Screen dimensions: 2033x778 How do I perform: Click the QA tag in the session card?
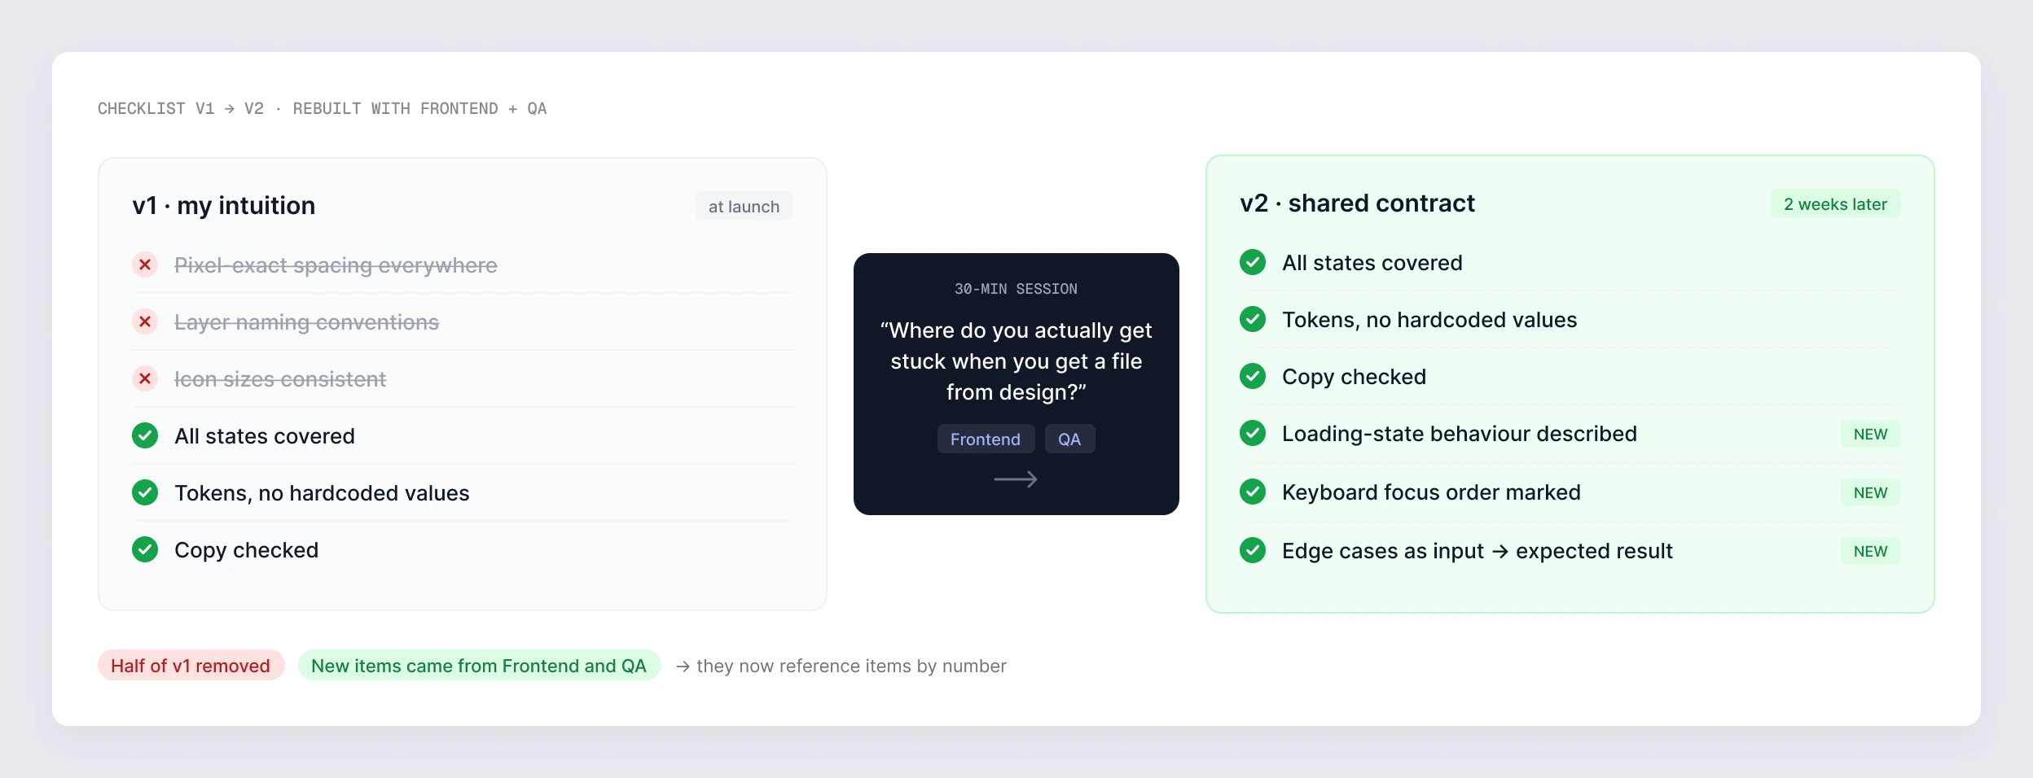pyautogui.click(x=1069, y=439)
